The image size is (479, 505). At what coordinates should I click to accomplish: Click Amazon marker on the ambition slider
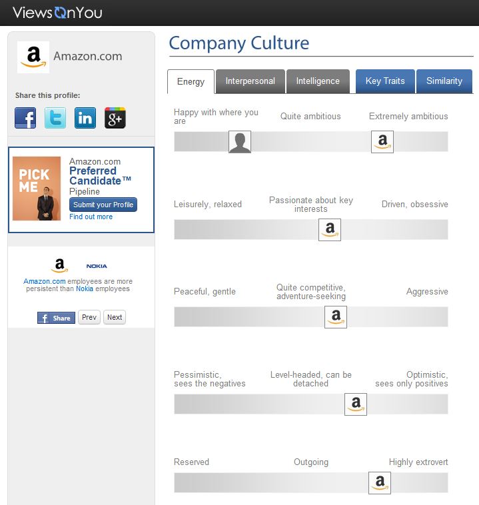pyautogui.click(x=382, y=142)
